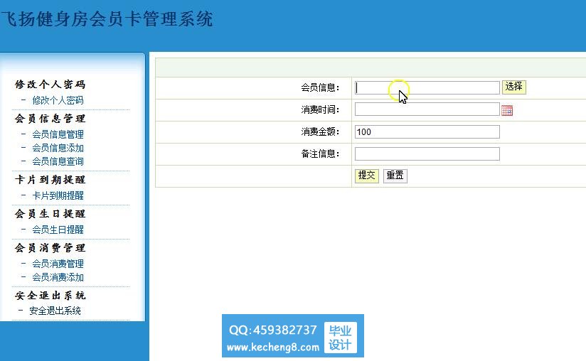Submit the form with 提交 button
The image size is (586, 361).
pyautogui.click(x=367, y=176)
